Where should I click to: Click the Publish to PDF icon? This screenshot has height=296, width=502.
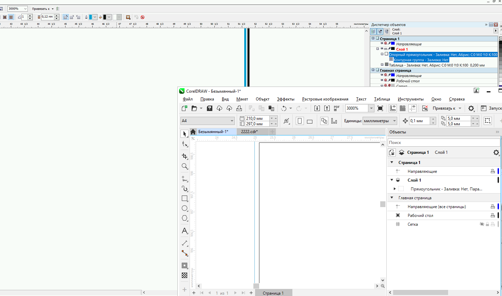pyautogui.click(x=336, y=108)
